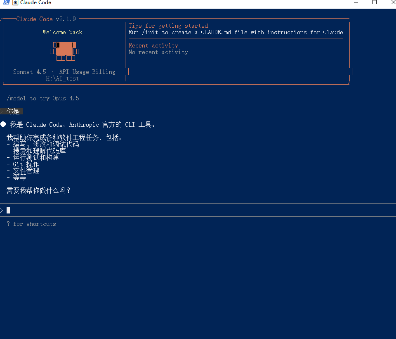
Task: Click the line '我帮助你完成各种软件工程任务'
Action: [64, 137]
